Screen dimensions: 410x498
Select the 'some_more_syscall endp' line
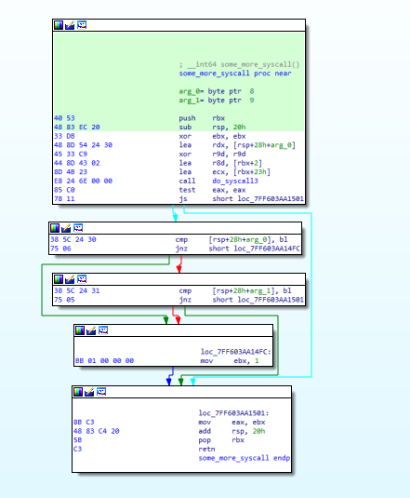[x=245, y=458]
